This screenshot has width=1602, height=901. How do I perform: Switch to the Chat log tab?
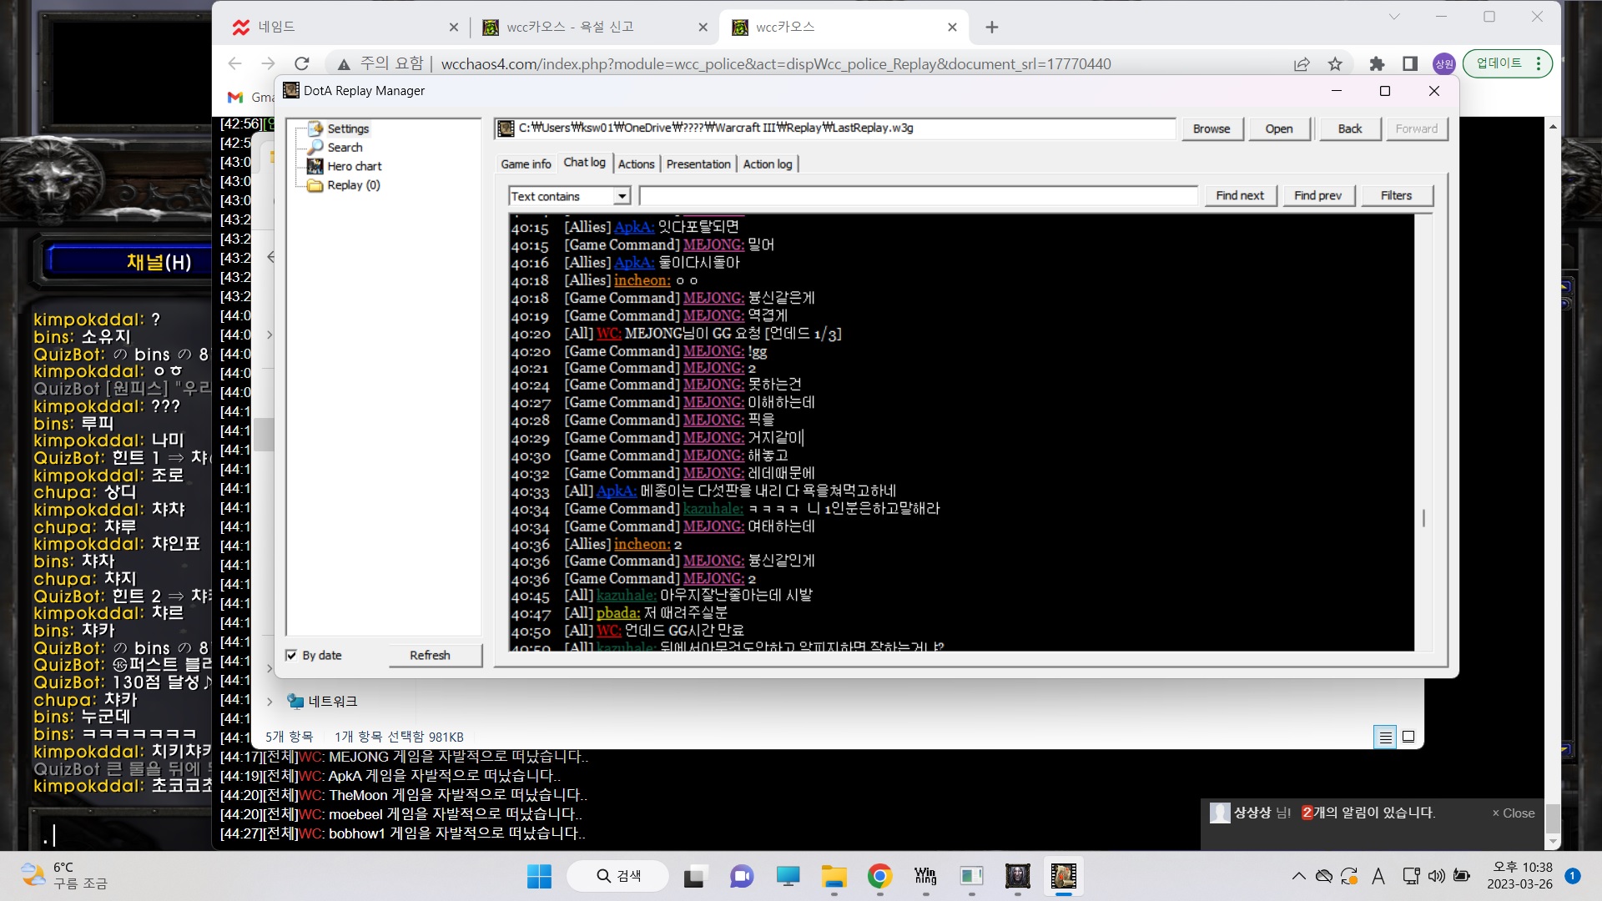(x=584, y=163)
